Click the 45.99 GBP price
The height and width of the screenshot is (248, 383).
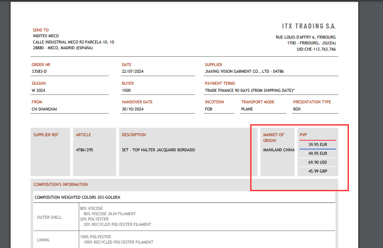tap(317, 171)
